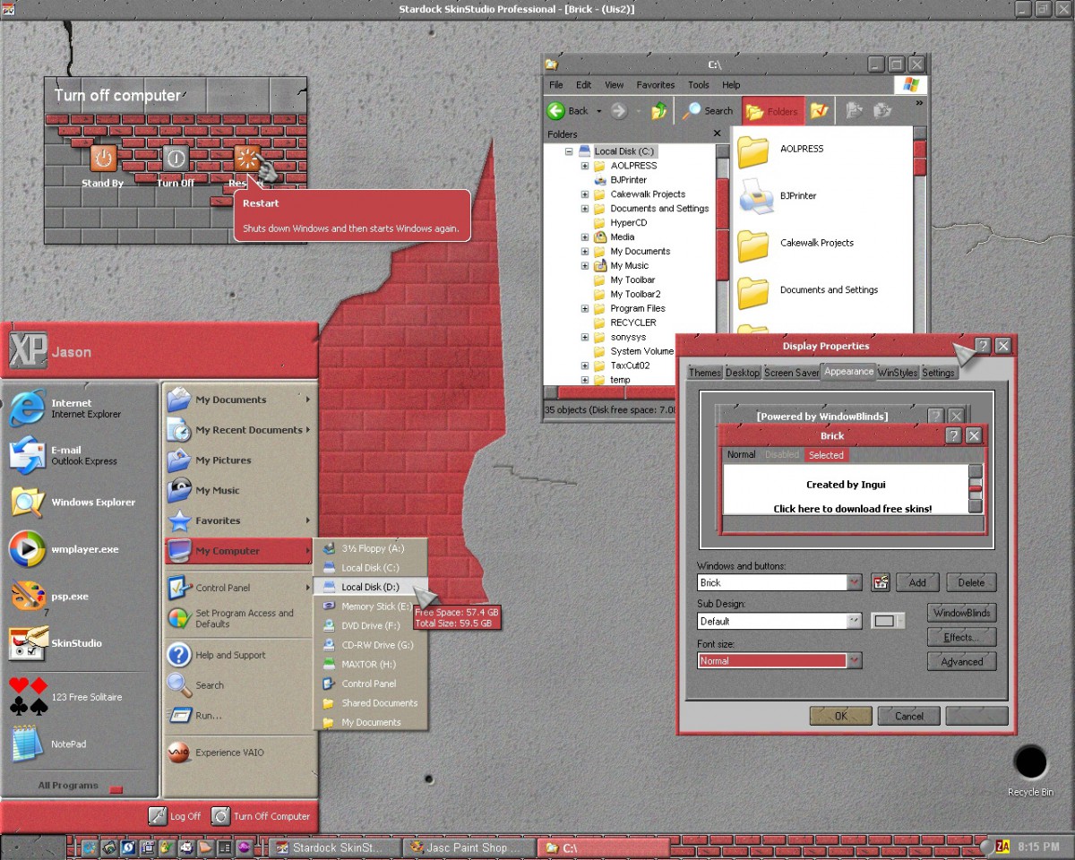This screenshot has width=1075, height=860.
Task: Collapse the Local Disk (C:) tree node
Action: click(x=569, y=151)
